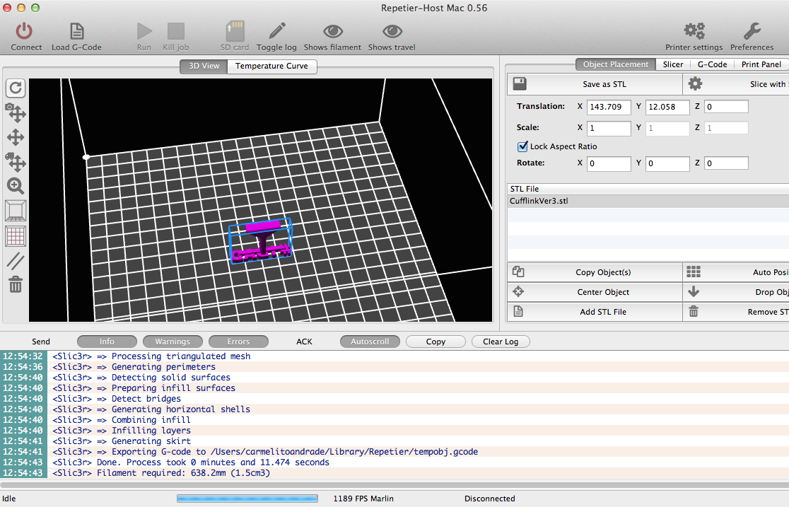
Task: Uncheck Lock Aspect Ratio checkbox
Action: (x=522, y=146)
